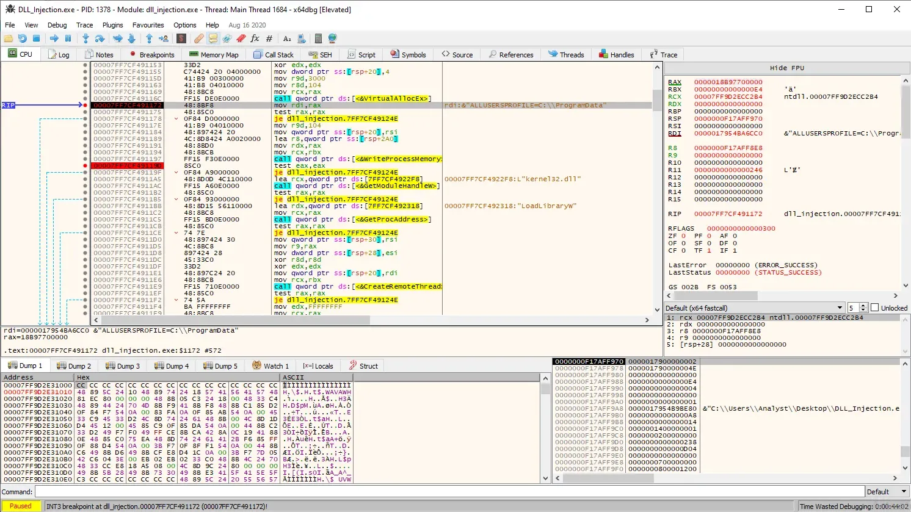
Task: Open the Plugins menu
Action: pyautogui.click(x=112, y=25)
